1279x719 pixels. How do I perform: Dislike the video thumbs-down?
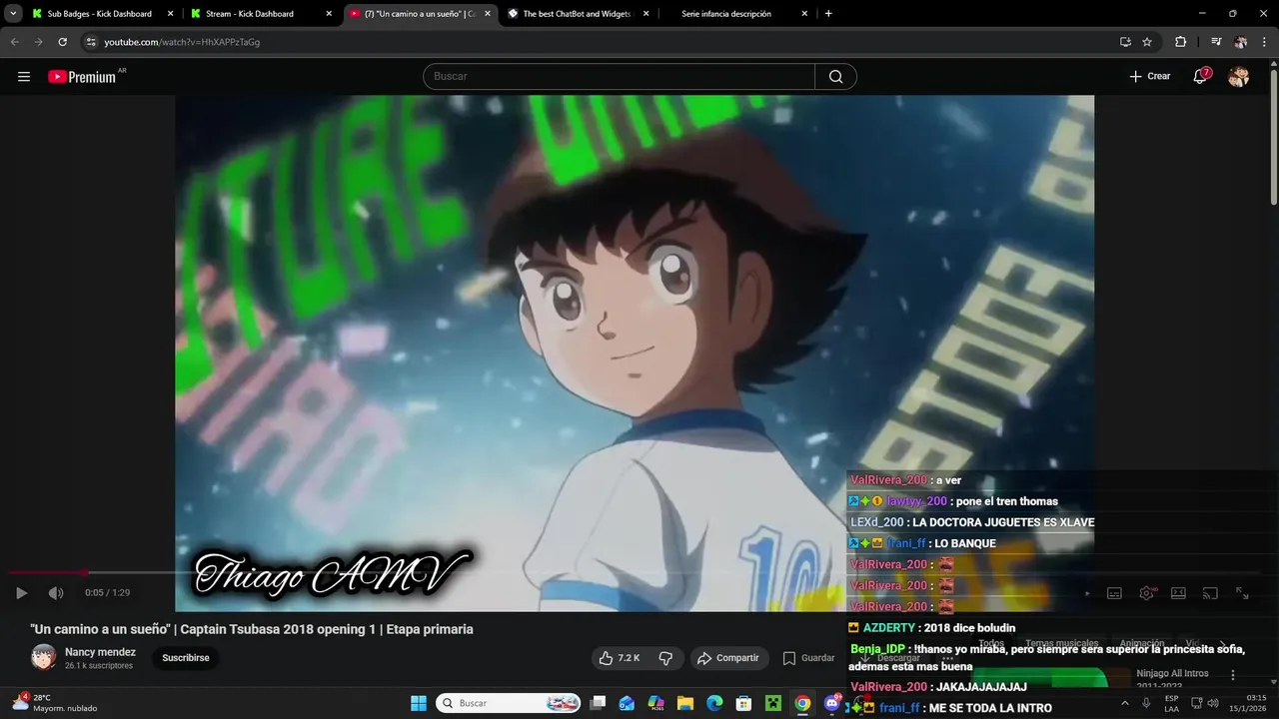[665, 658]
